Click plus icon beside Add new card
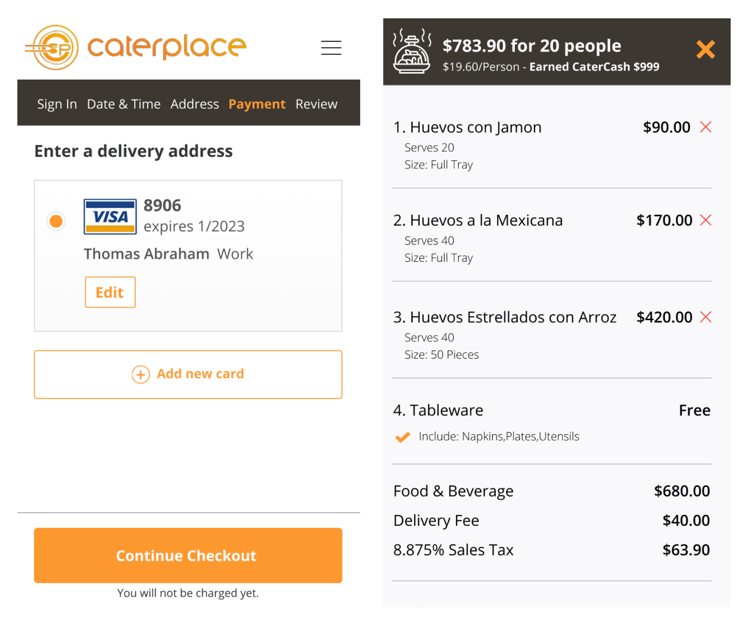Viewport: 748px width, 630px height. pos(141,375)
